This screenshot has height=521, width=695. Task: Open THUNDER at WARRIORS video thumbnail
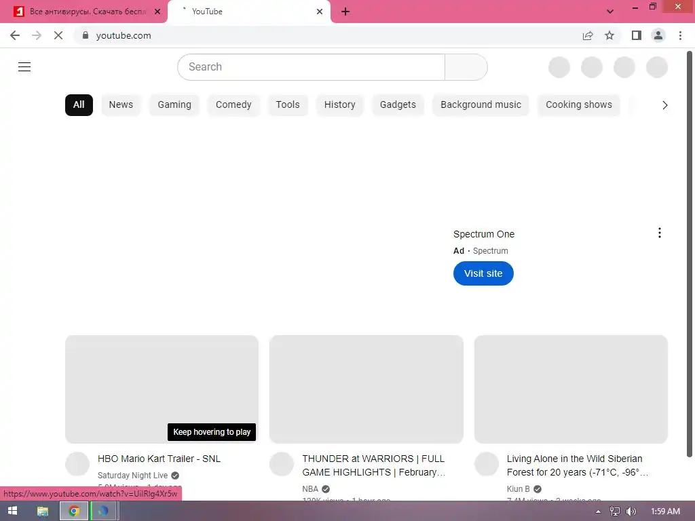point(366,389)
